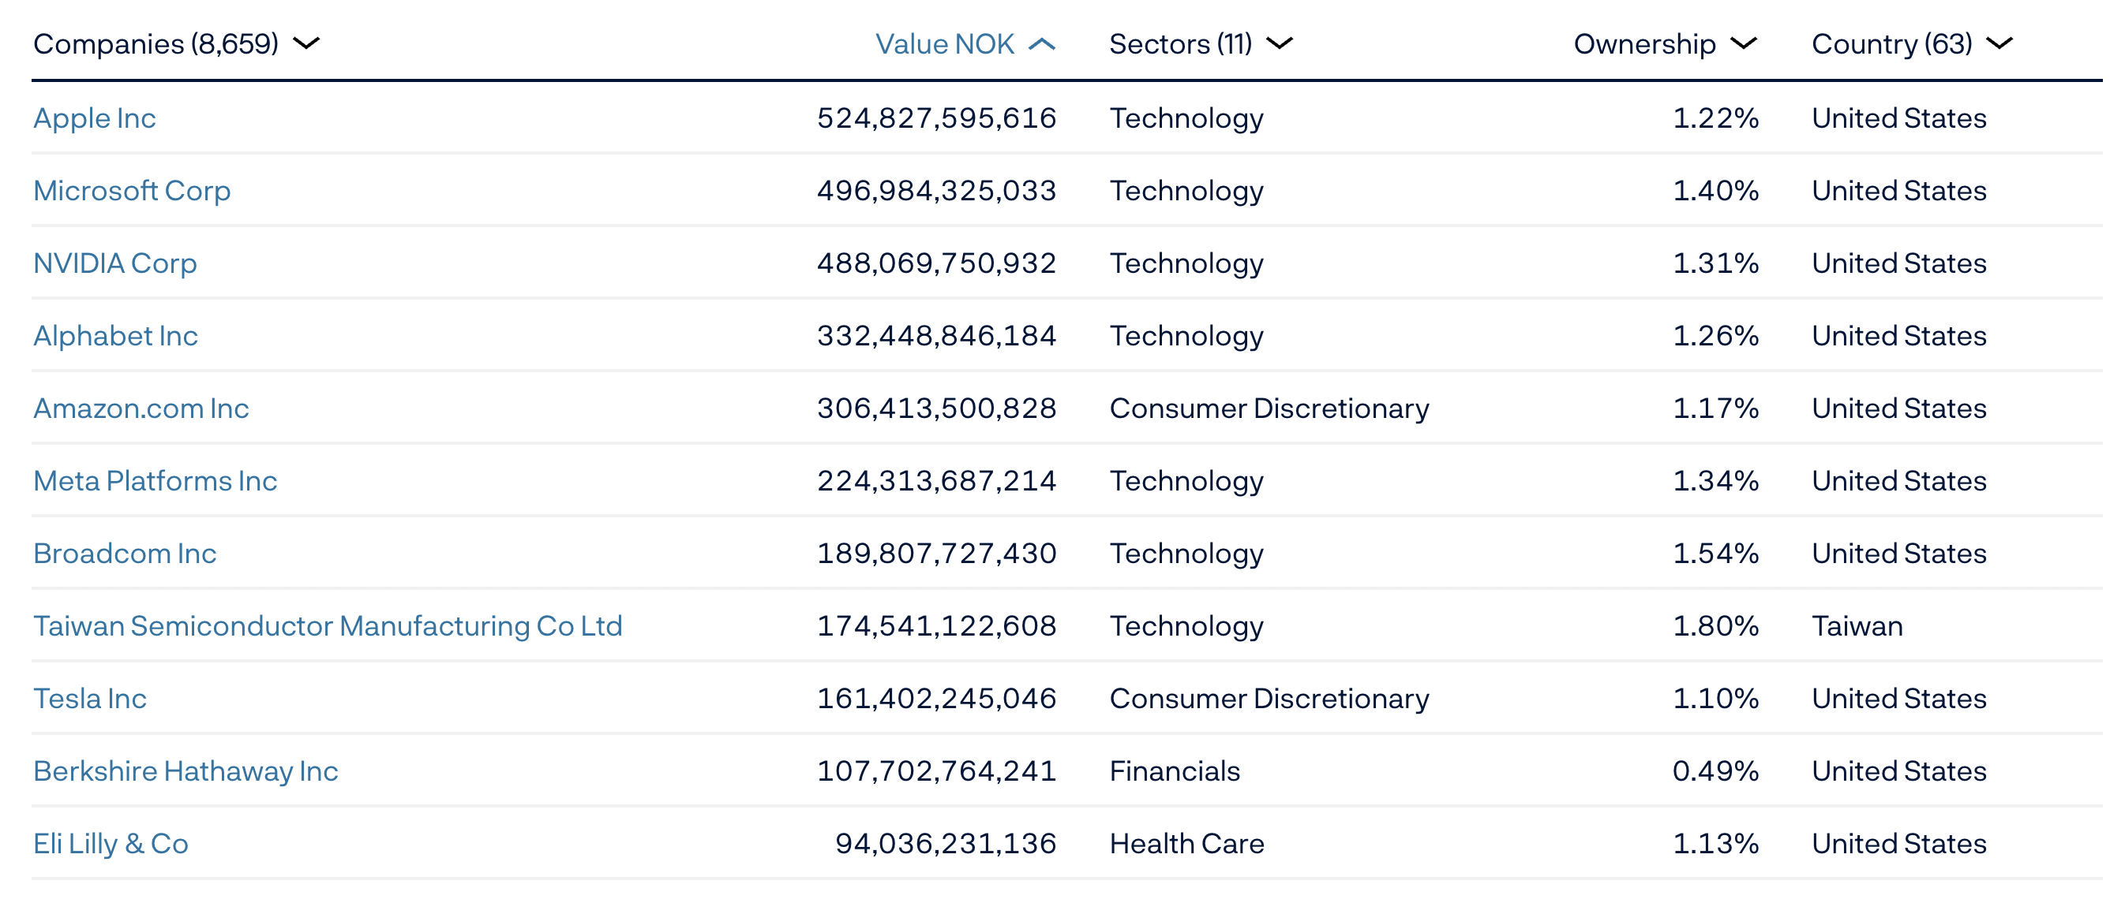The image size is (2125, 899).
Task: Open the Sectors (11) filter chevron
Action: pyautogui.click(x=1279, y=43)
